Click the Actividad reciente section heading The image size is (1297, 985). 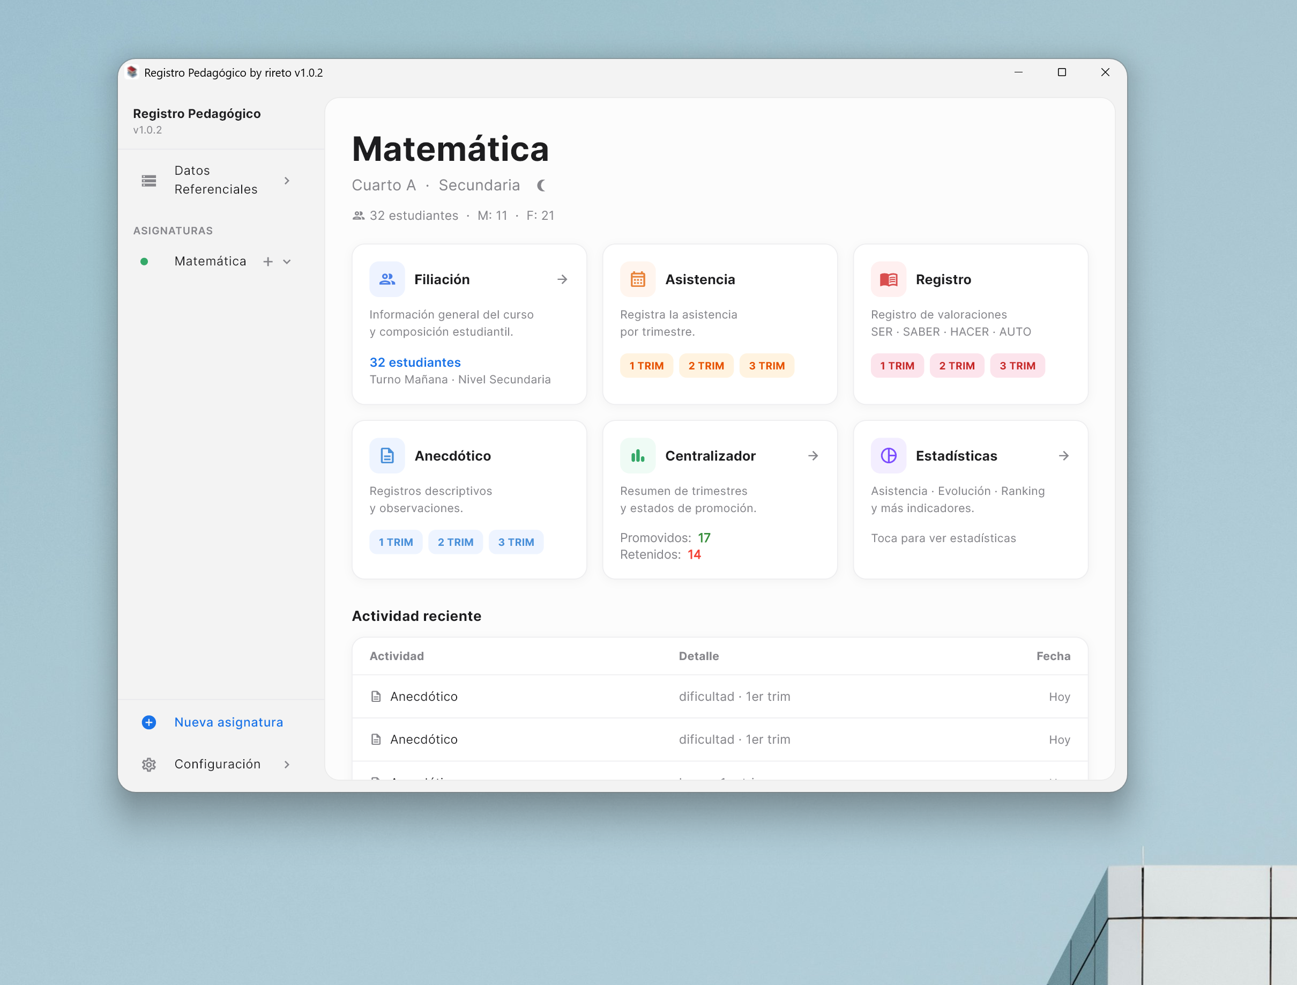tap(416, 616)
